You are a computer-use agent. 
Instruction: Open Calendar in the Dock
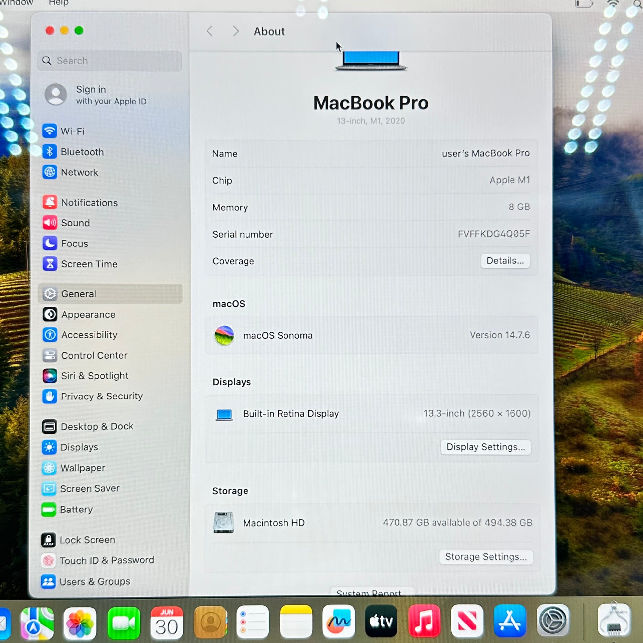pos(167,623)
